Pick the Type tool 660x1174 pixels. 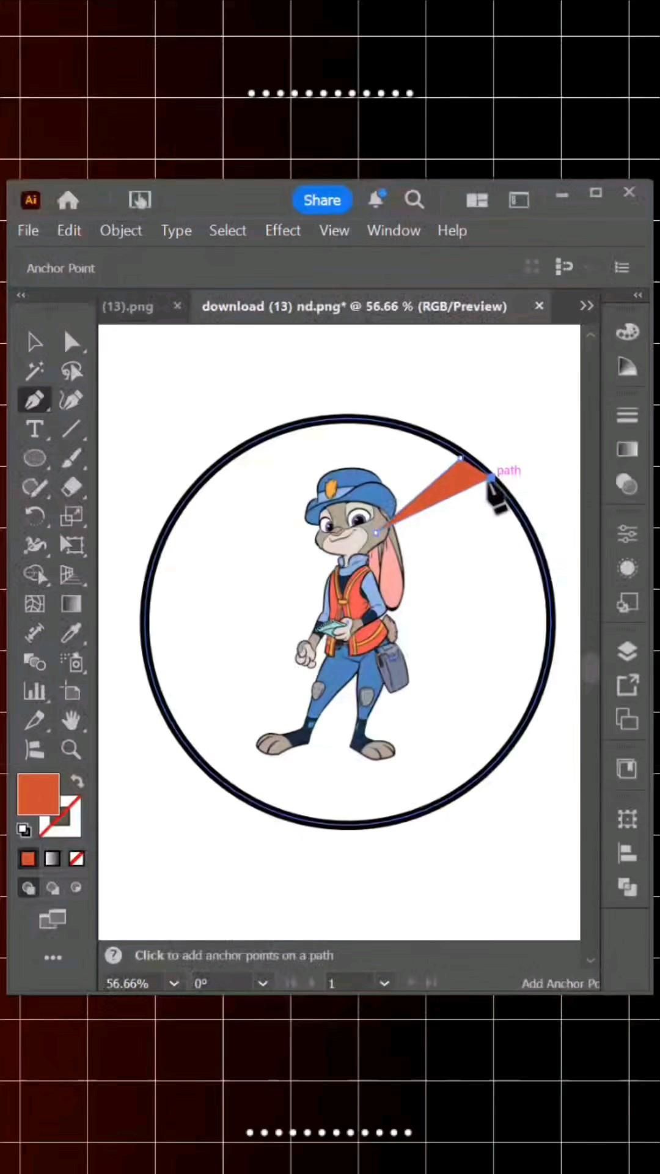(x=34, y=429)
